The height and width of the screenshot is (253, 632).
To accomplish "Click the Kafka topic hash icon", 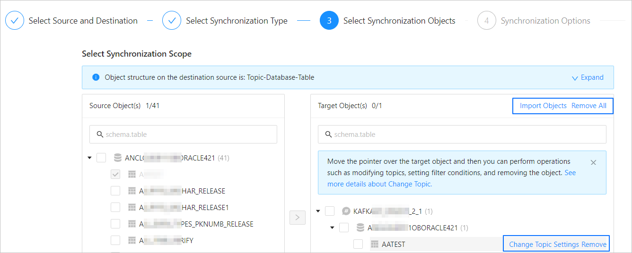I will click(346, 211).
